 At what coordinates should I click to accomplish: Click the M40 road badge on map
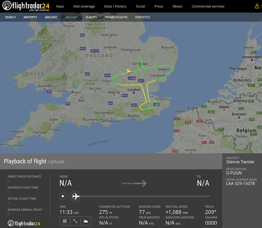pos(107,75)
